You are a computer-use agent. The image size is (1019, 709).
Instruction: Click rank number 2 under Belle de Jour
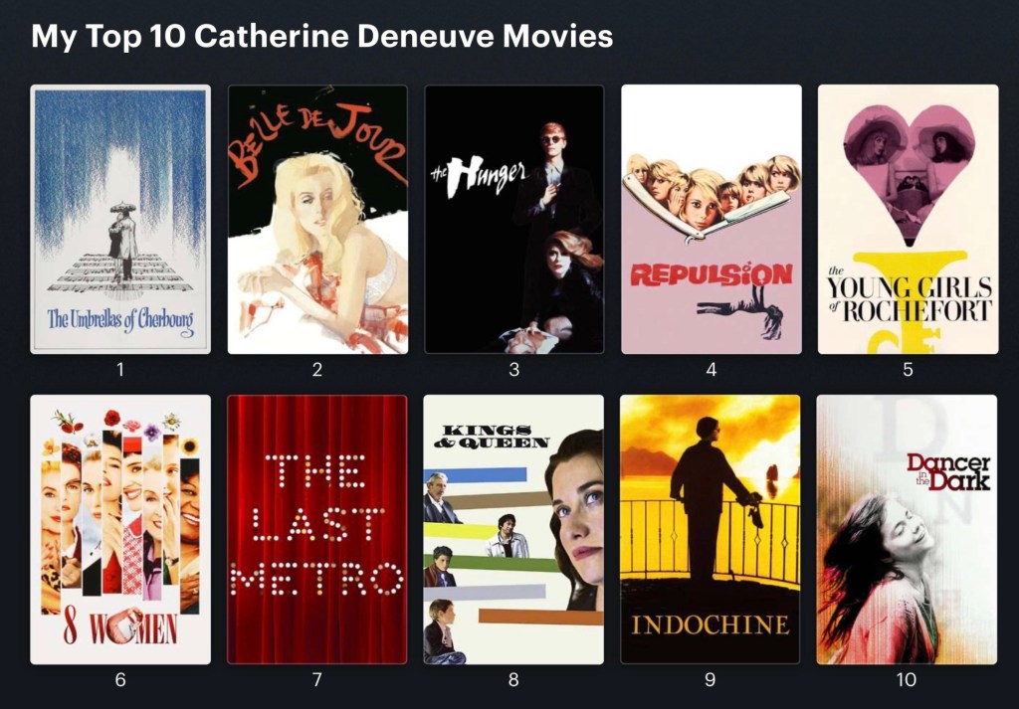(317, 370)
